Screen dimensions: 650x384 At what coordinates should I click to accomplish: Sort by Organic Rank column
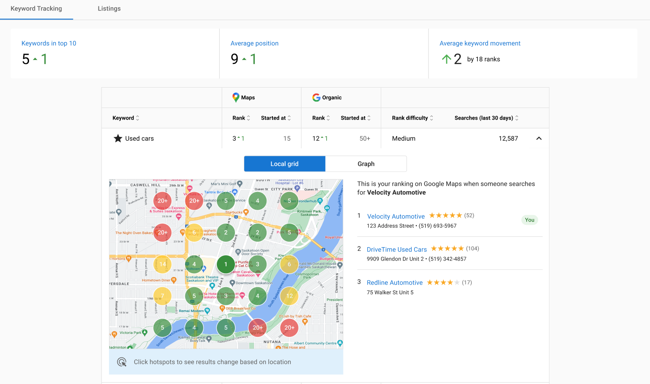click(x=321, y=118)
